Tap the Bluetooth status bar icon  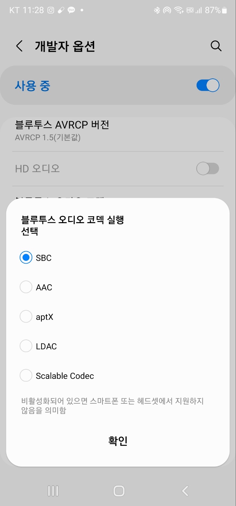[157, 11]
